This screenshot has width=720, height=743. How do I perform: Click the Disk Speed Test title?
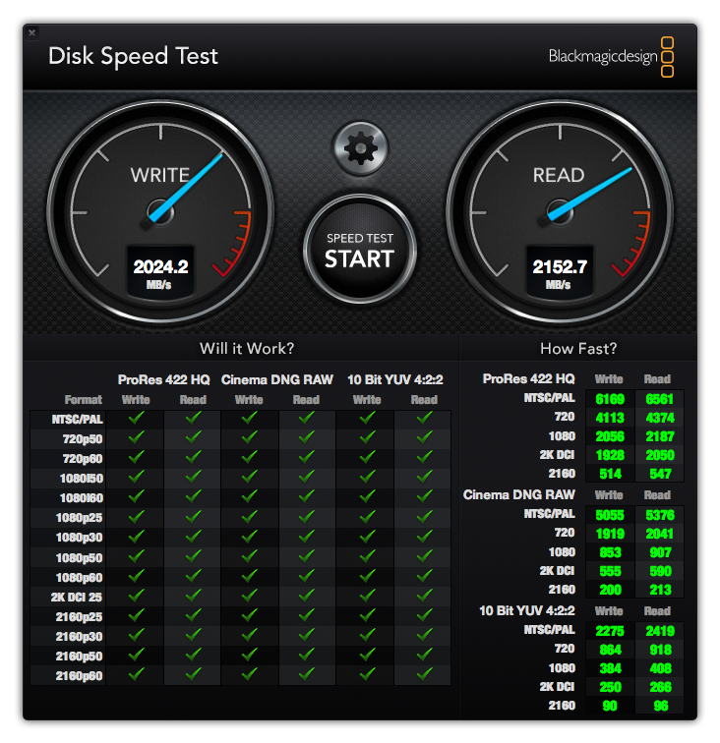coord(133,56)
